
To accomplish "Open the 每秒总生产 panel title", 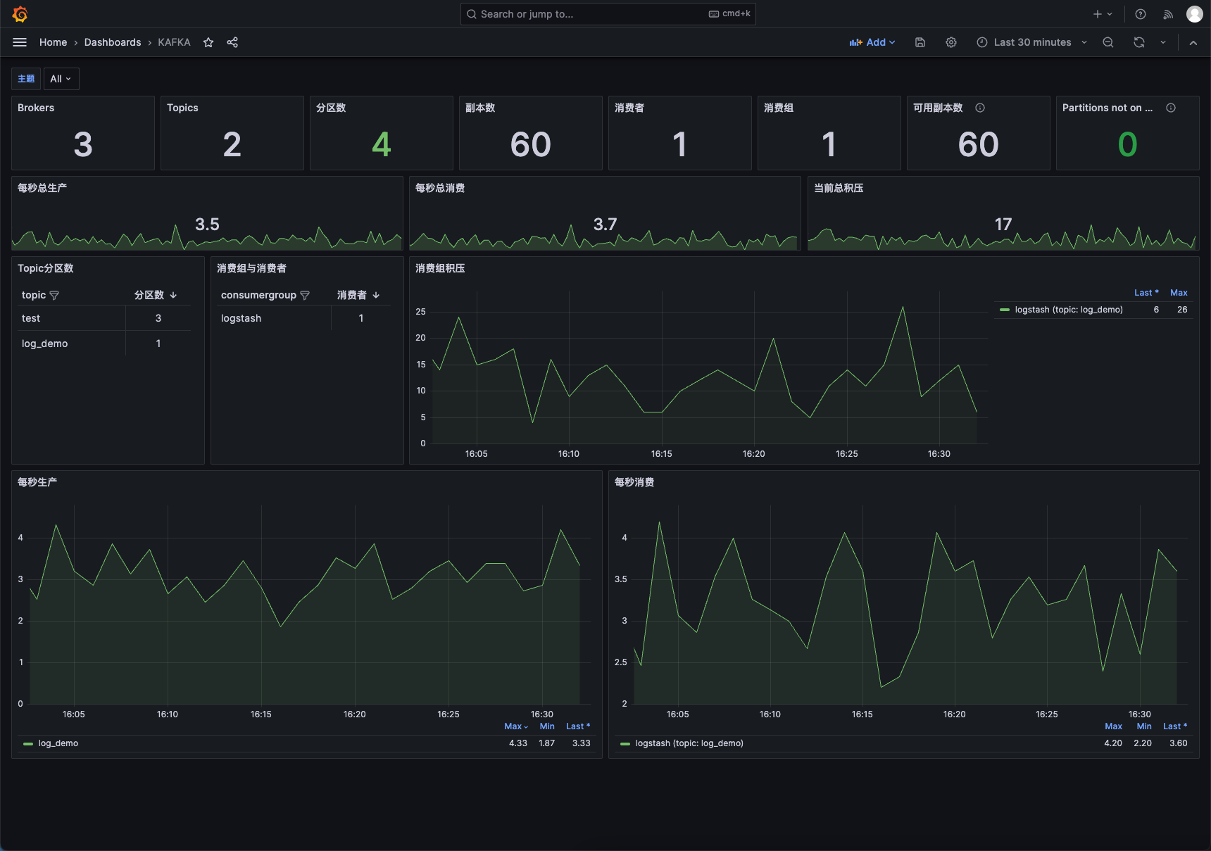I will pyautogui.click(x=42, y=188).
